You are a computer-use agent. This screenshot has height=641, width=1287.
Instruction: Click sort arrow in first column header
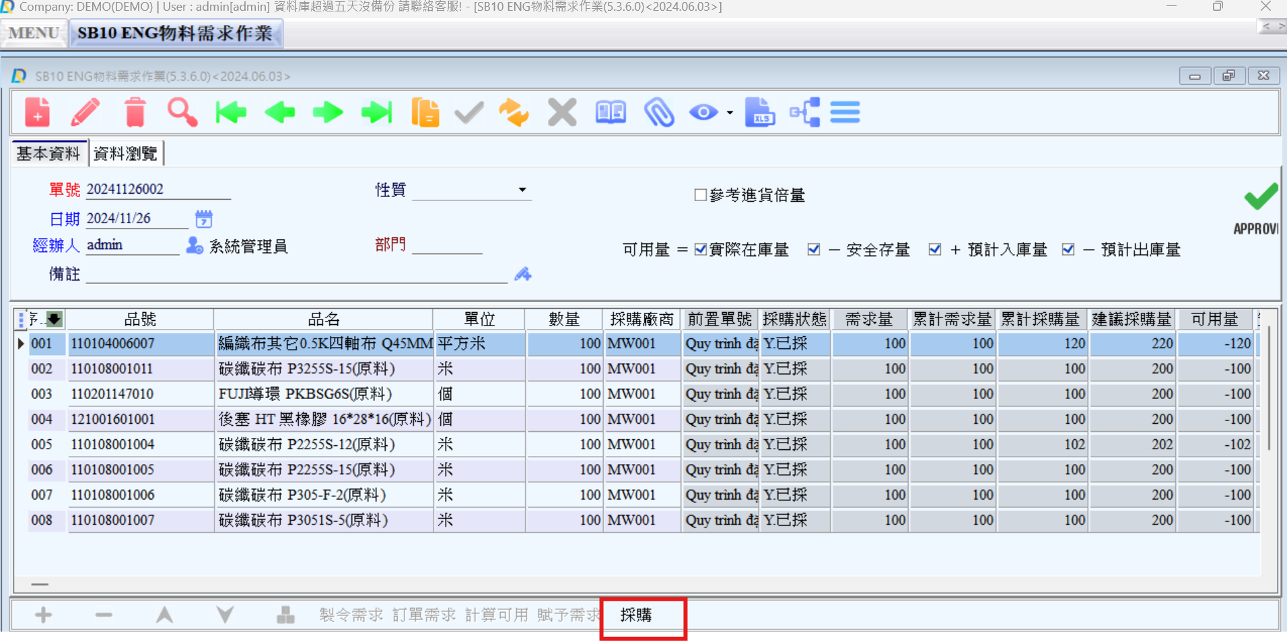(55, 319)
